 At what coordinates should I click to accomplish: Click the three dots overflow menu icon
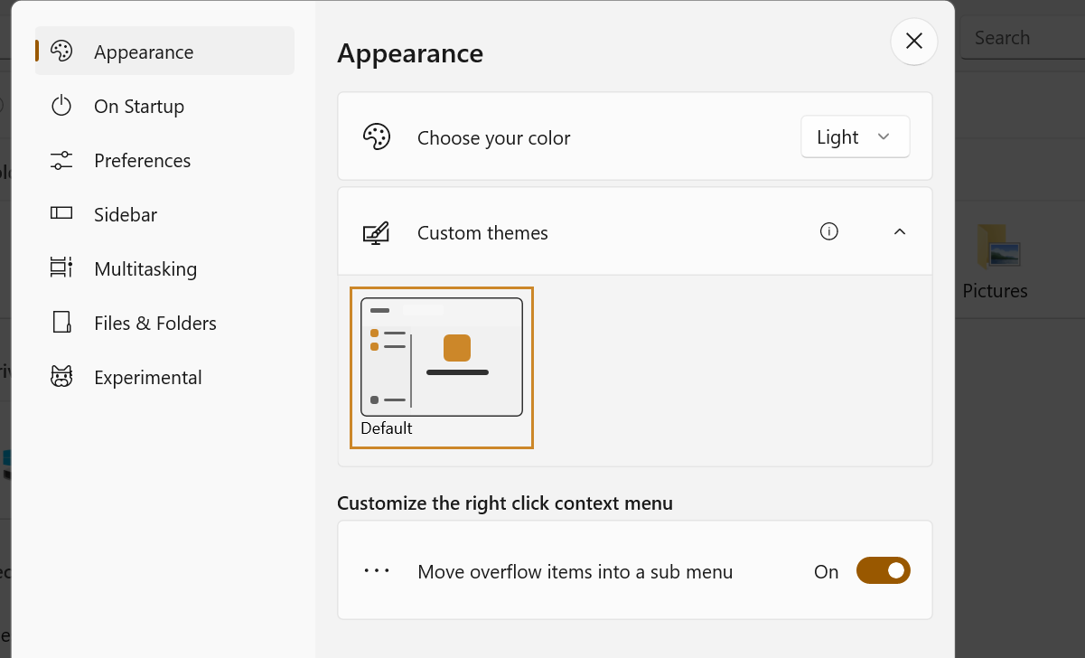point(377,571)
